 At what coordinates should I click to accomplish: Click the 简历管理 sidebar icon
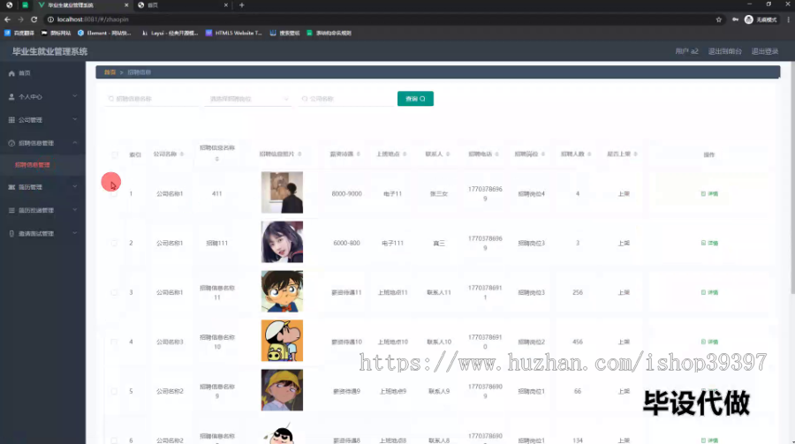(11, 187)
